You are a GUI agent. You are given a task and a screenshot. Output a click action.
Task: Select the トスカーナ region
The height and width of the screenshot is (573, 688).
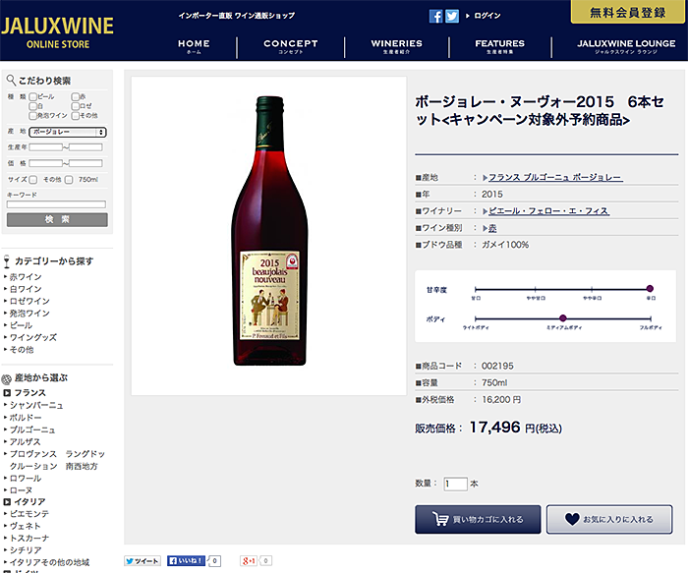coord(29,538)
